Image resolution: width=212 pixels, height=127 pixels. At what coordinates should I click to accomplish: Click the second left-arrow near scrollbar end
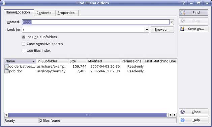pos(170,115)
